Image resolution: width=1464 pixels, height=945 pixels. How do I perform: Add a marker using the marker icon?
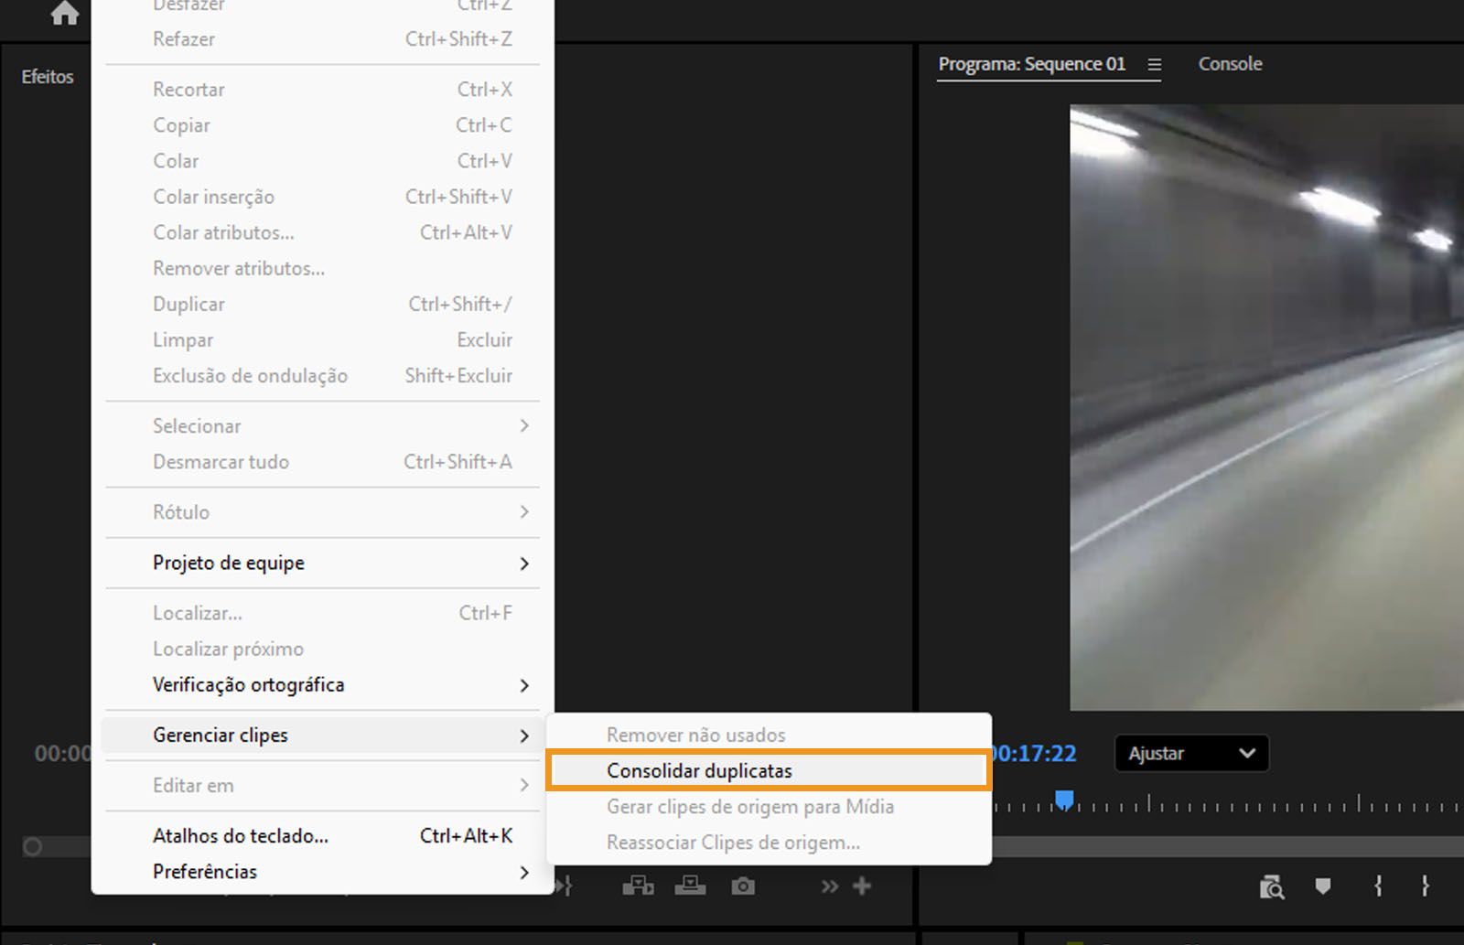pos(1322,886)
